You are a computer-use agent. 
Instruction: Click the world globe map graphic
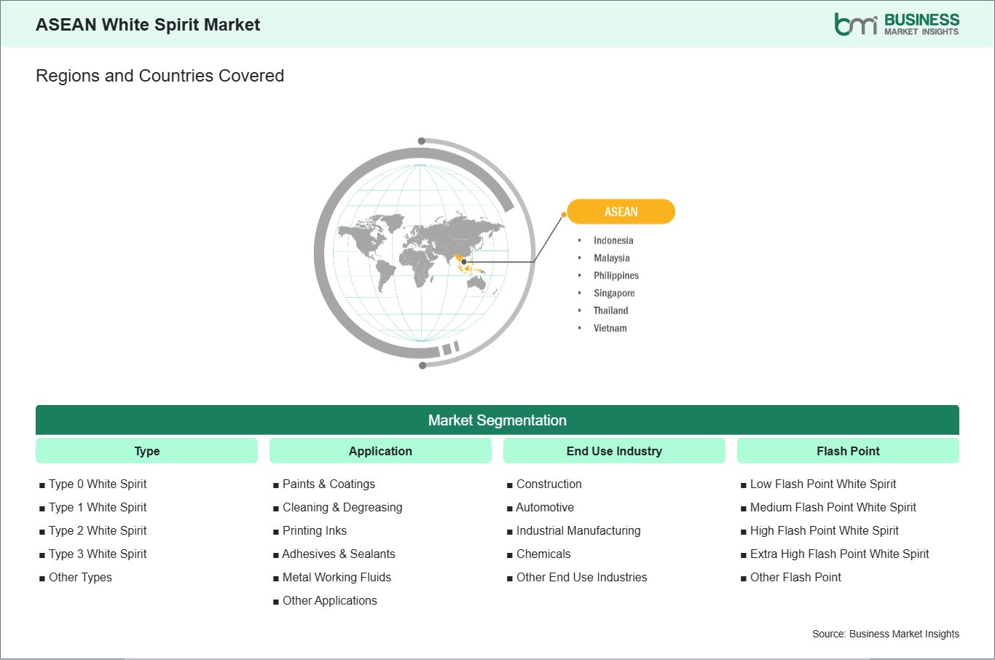424,253
